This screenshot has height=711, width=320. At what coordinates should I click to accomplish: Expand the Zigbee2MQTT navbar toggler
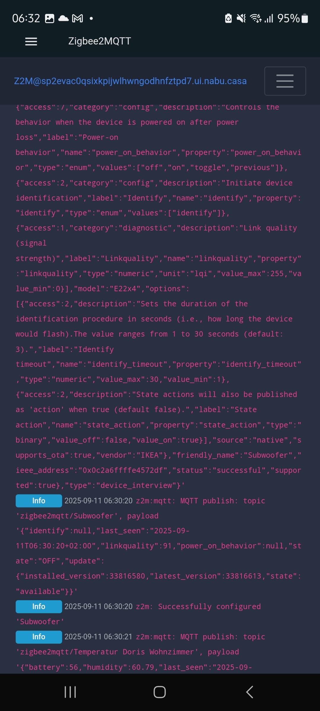coord(285,81)
